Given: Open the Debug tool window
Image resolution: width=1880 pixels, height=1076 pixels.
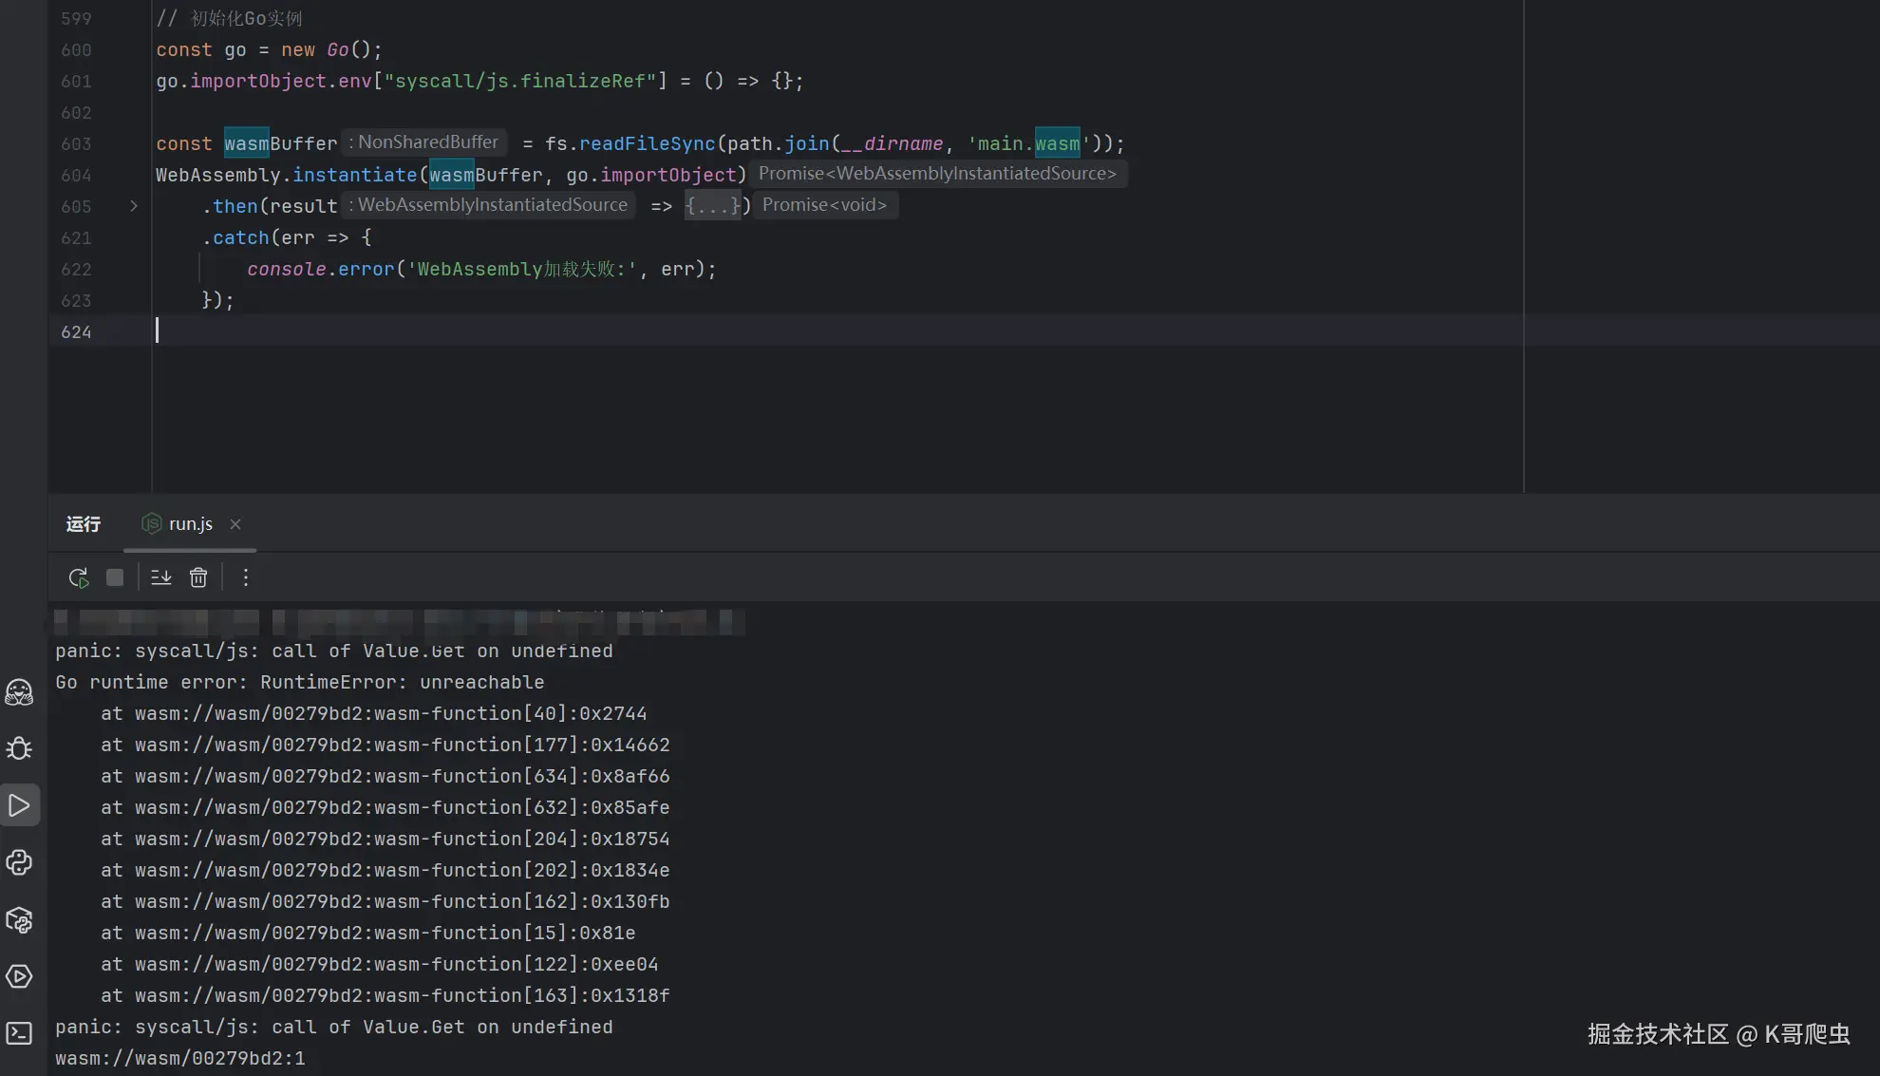Looking at the screenshot, I should pos(19,748).
